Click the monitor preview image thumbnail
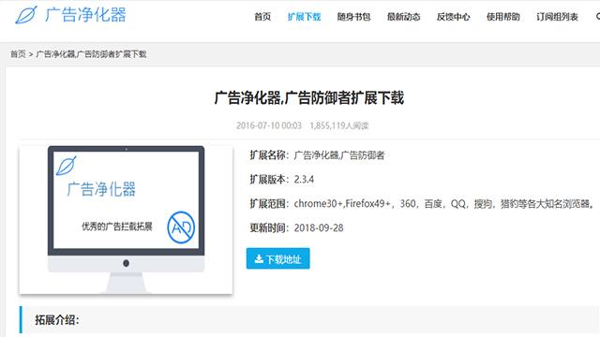The height and width of the screenshot is (337, 600). [126, 220]
